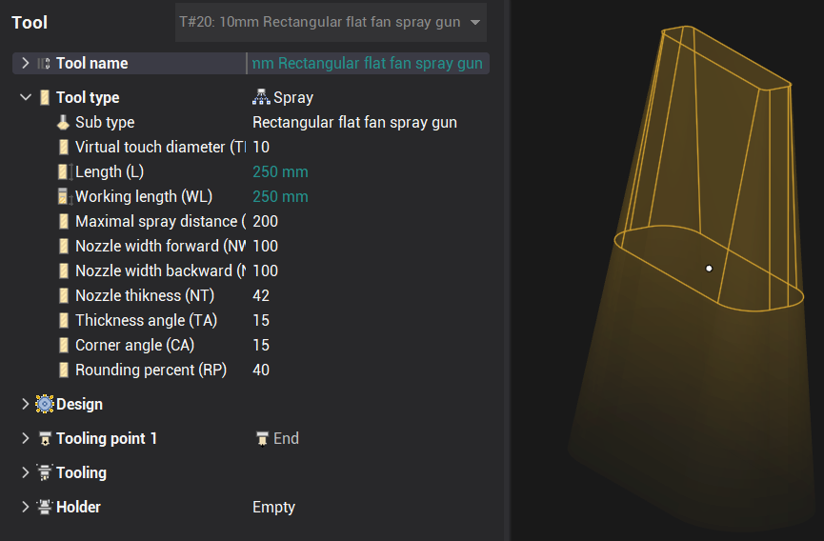Image resolution: width=824 pixels, height=541 pixels.
Task: Click the Holder icon
Action: click(x=45, y=508)
